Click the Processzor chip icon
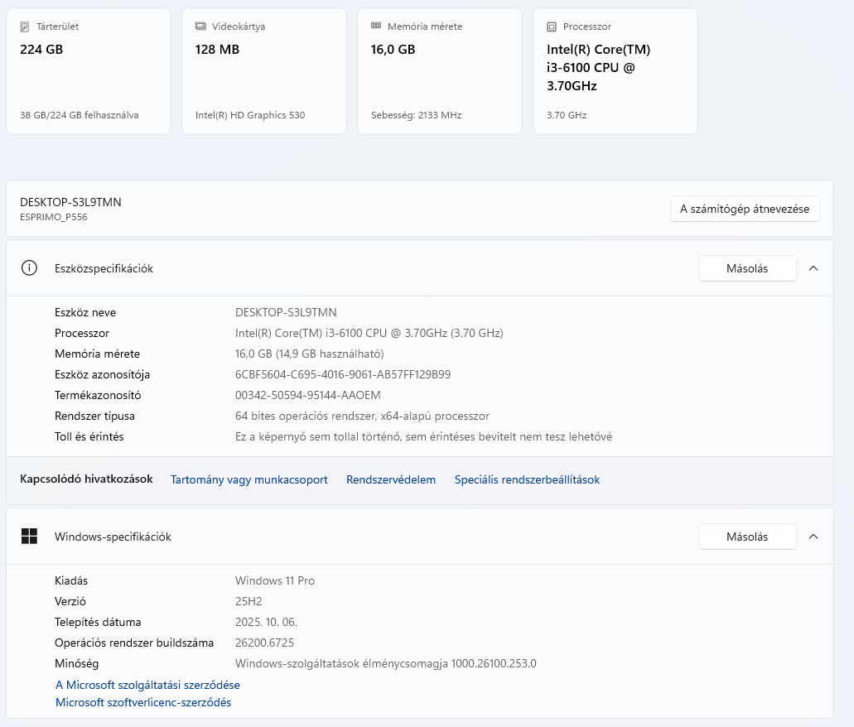 click(552, 26)
